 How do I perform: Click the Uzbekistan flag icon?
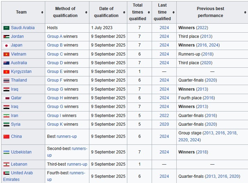6,152
